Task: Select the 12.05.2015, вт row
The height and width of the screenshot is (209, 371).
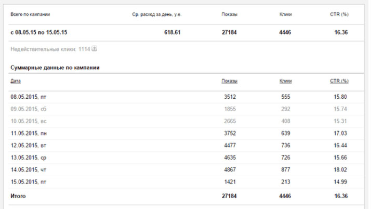Action: (x=186, y=146)
